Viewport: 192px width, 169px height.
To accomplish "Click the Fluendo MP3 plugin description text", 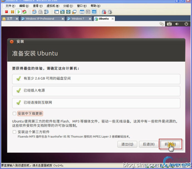I will [74, 136].
